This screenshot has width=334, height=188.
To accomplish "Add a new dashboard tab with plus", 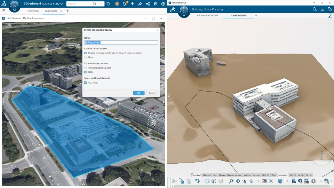I will (x=67, y=11).
